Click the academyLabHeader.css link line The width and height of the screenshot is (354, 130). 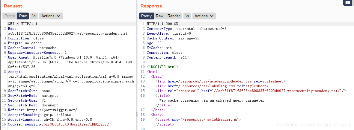coord(220,81)
